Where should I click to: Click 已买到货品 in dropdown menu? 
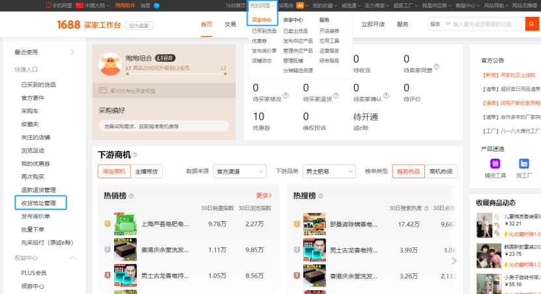coord(264,31)
